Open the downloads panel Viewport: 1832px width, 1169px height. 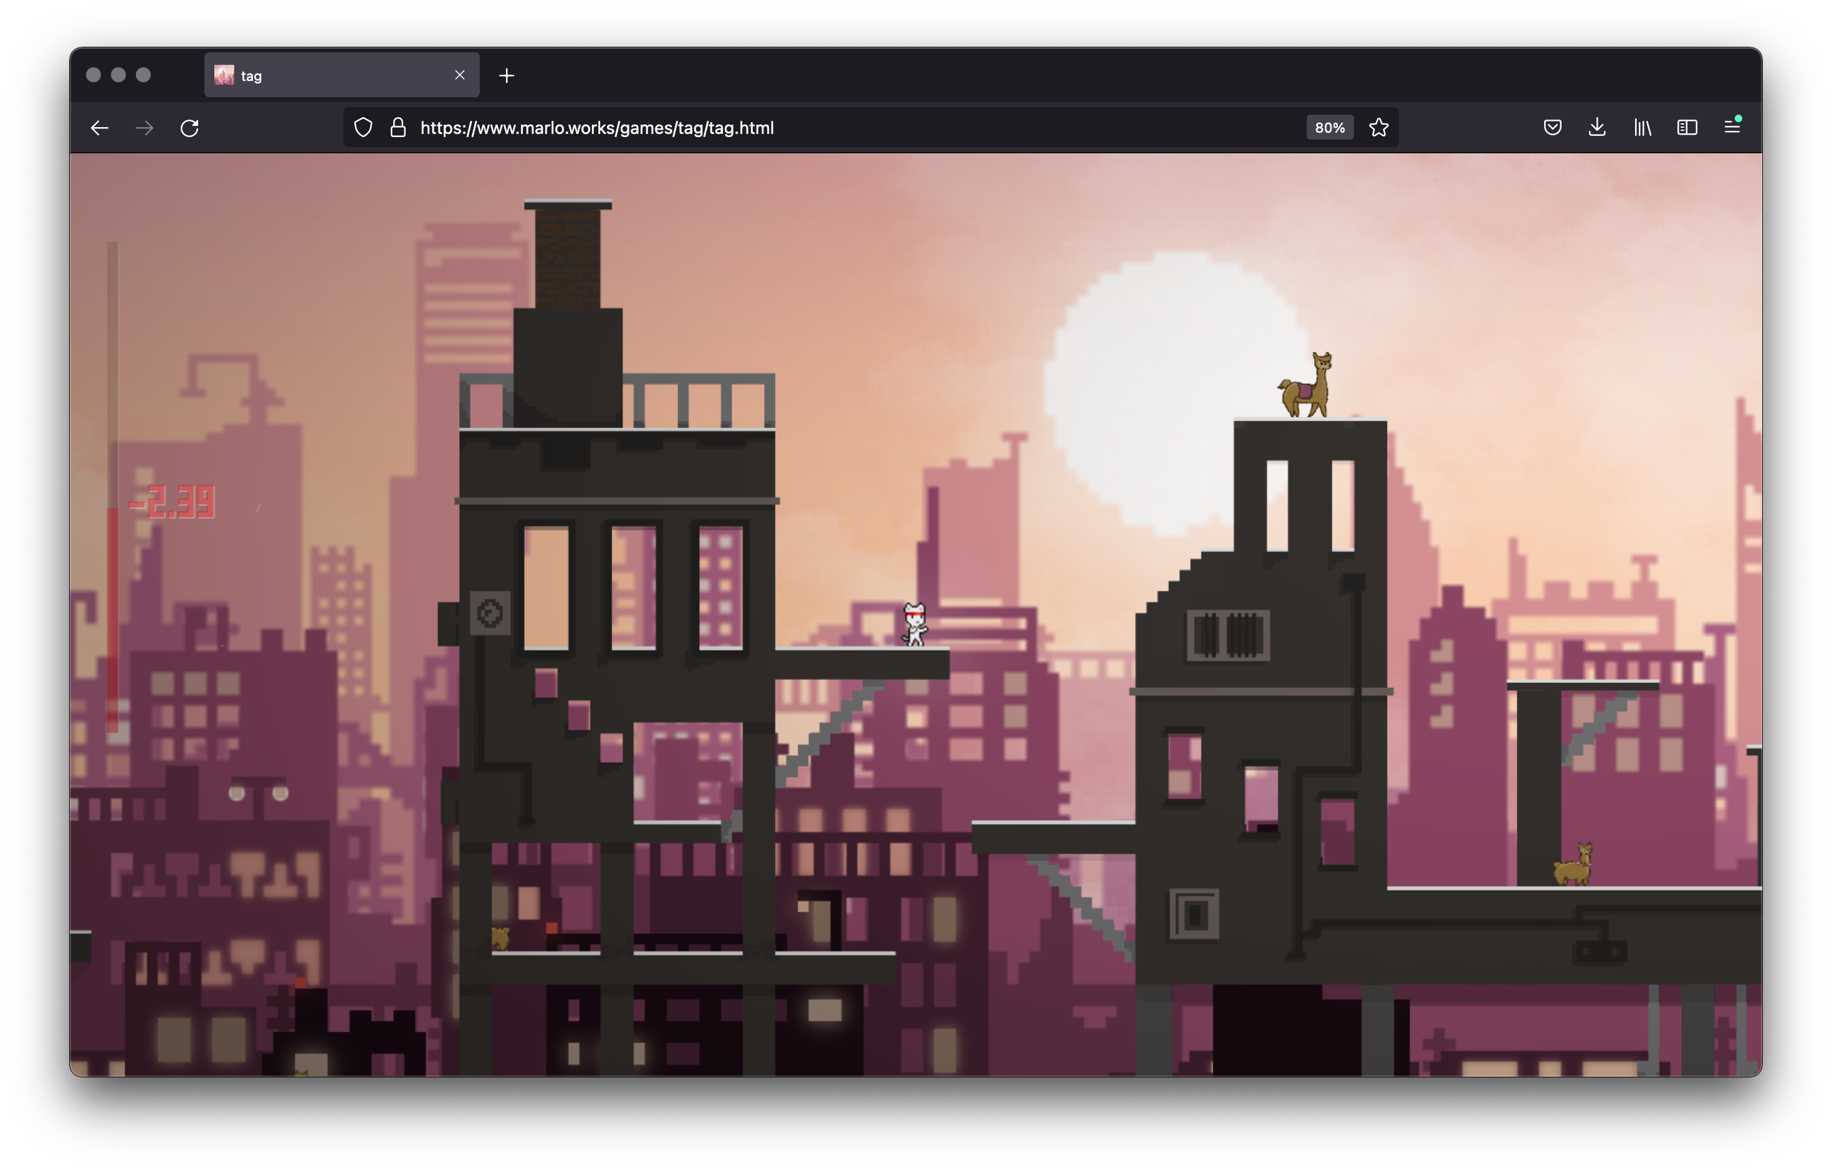[x=1597, y=128]
